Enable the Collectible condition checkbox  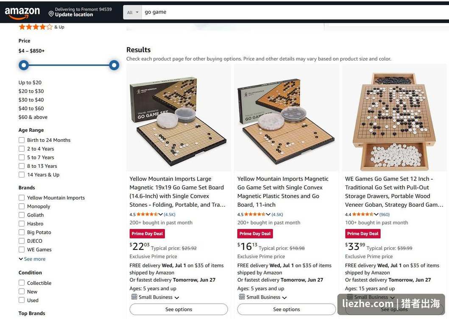point(22,283)
